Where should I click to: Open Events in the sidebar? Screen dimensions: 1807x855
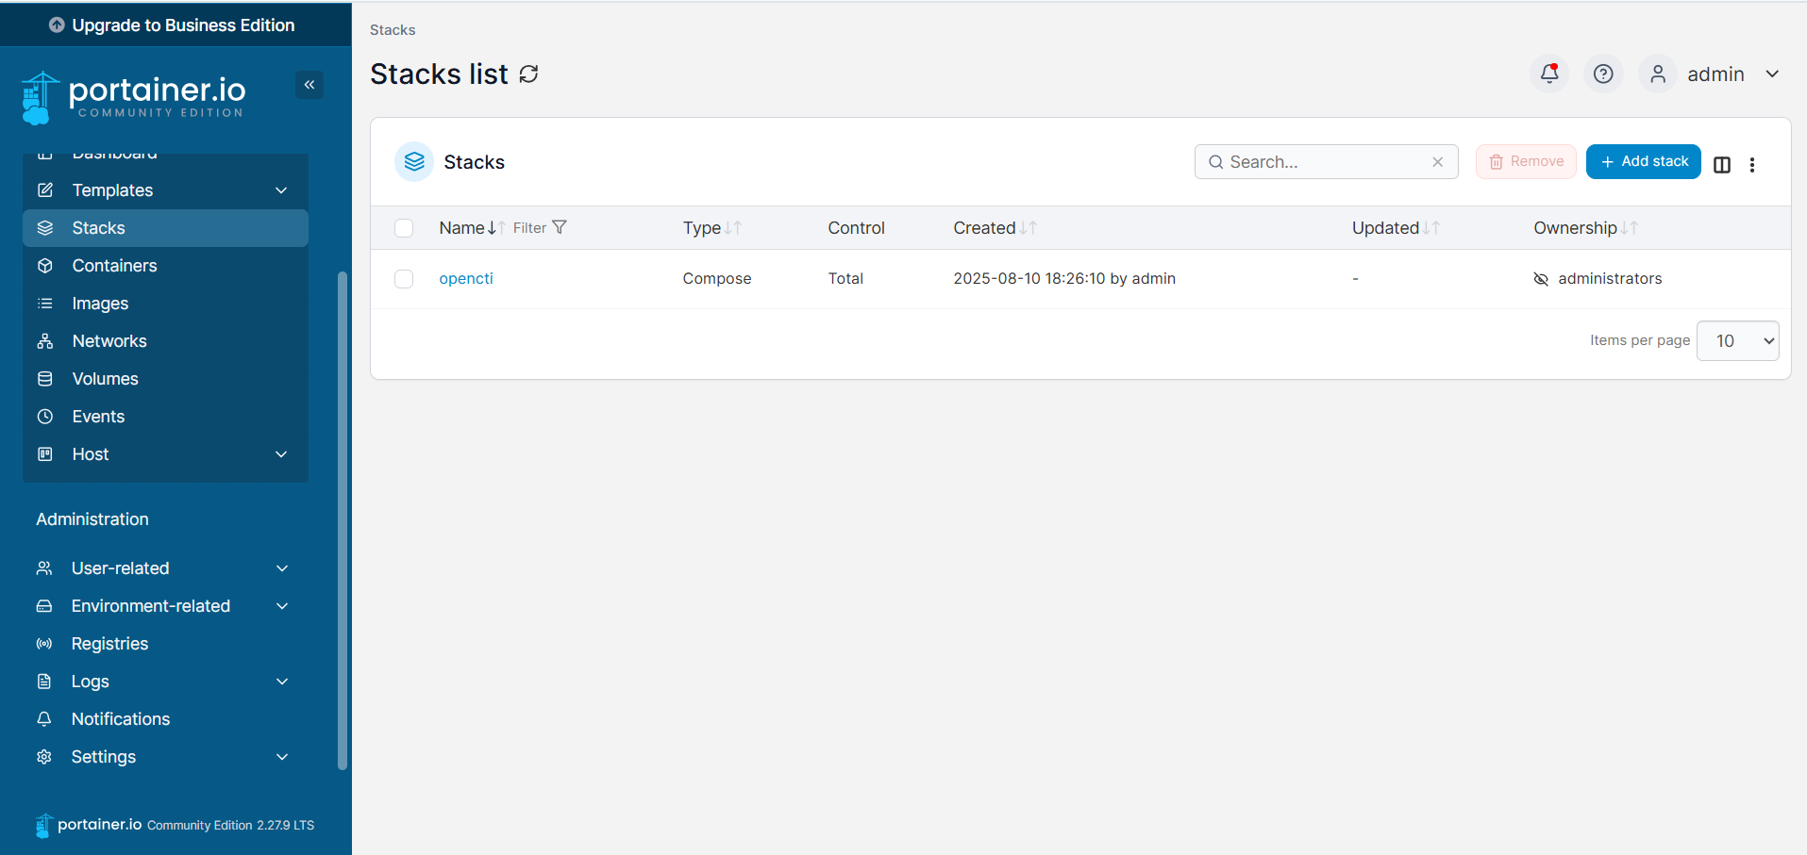coord(165,417)
